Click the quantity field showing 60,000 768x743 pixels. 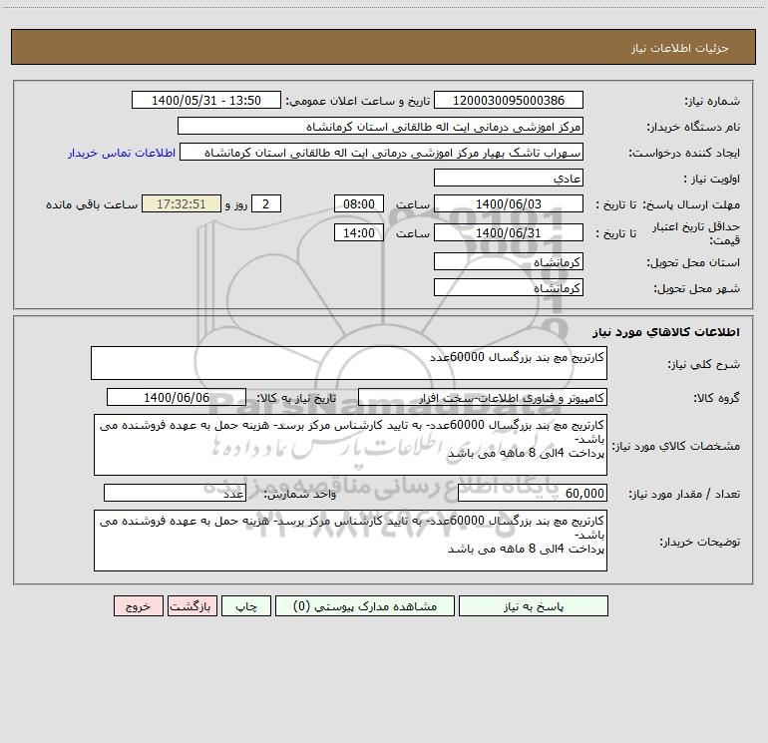tap(533, 494)
